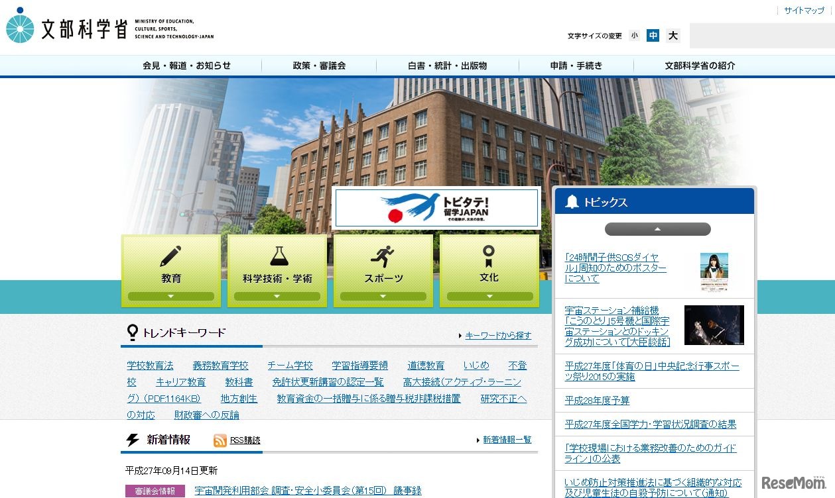This screenshot has height=498, width=835.
Task: Switch text size to 大
Action: (673, 36)
